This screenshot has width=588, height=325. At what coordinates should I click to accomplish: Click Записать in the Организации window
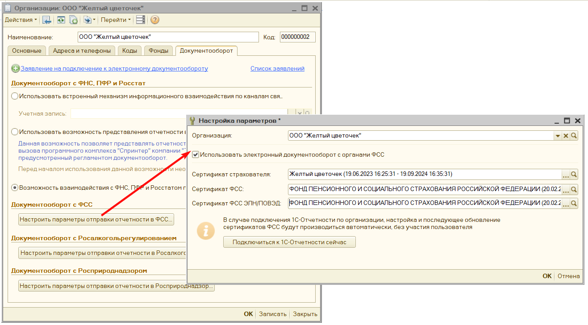pos(273,314)
